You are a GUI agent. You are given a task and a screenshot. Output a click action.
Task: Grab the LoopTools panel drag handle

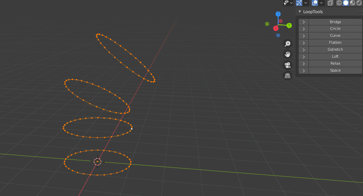[x=360, y=11]
